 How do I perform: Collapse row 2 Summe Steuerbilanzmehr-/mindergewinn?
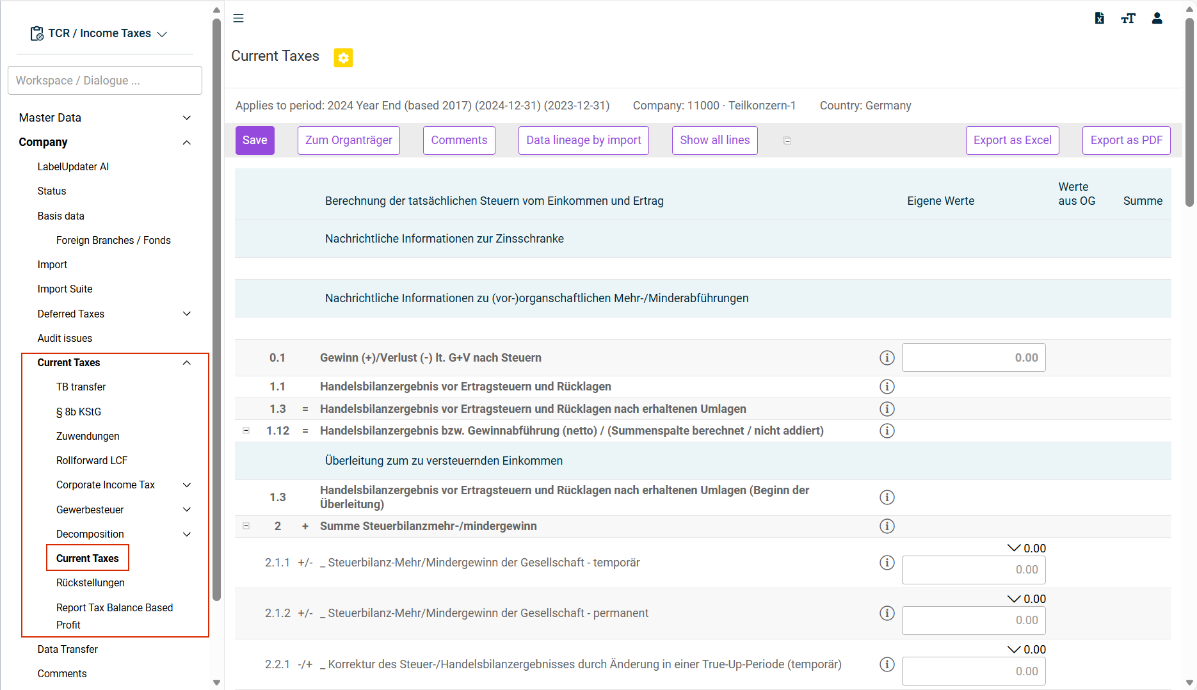point(246,526)
